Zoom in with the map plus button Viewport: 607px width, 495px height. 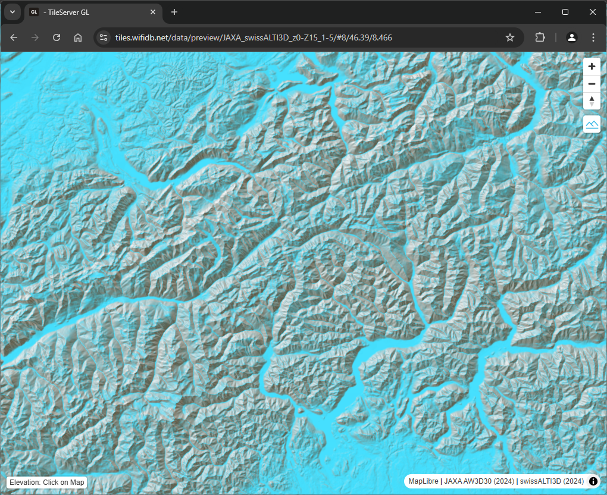coord(592,67)
